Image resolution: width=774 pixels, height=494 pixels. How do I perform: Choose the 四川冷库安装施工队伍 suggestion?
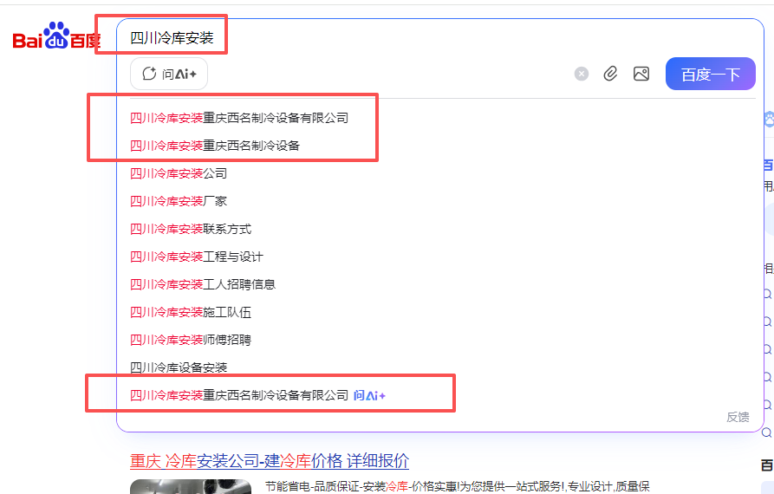pos(191,312)
